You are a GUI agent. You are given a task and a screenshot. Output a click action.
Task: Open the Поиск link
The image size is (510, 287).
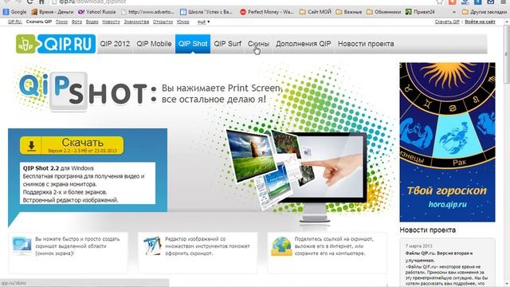click(61, 22)
